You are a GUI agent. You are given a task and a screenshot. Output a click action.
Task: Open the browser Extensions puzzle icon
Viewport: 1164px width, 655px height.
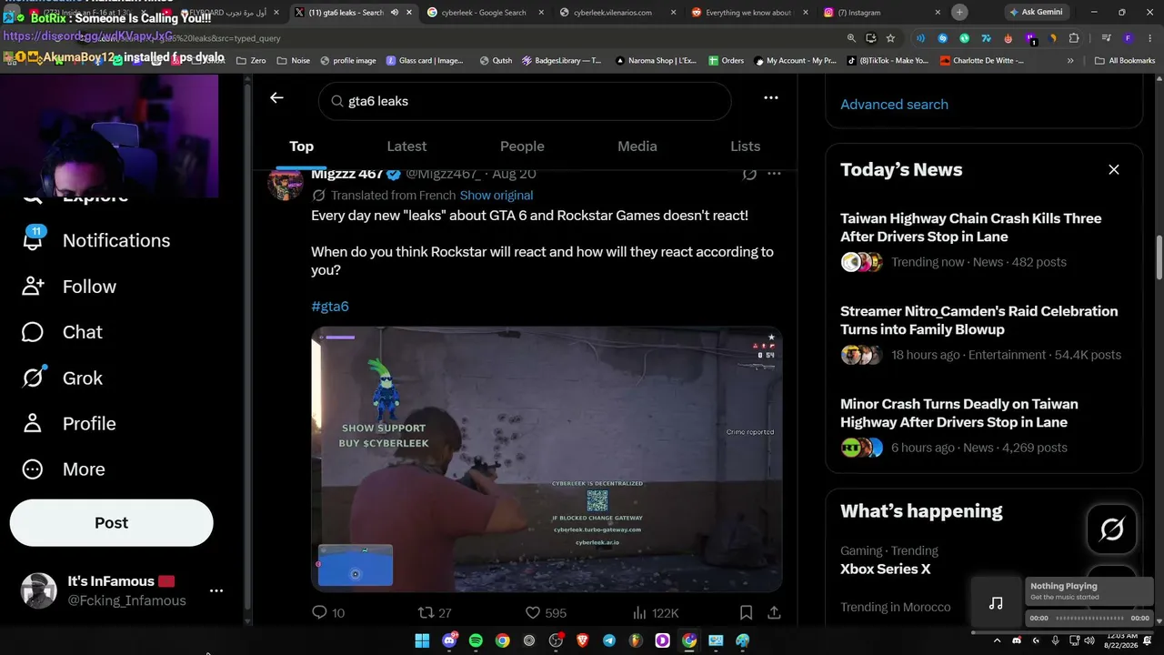pos(1074,38)
